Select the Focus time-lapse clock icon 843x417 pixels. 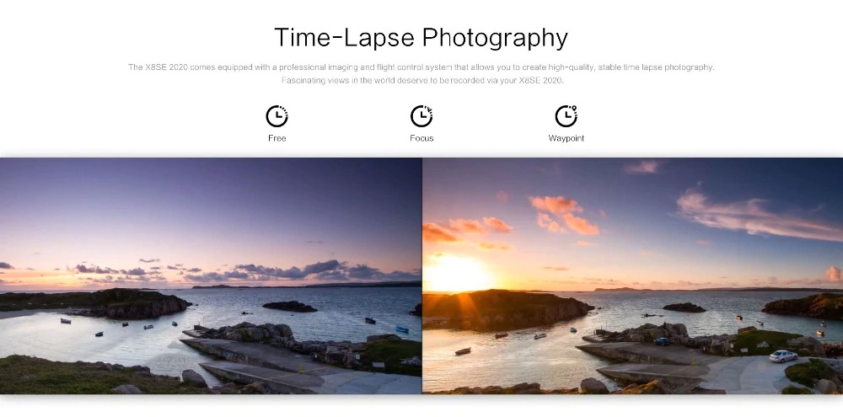click(x=421, y=116)
